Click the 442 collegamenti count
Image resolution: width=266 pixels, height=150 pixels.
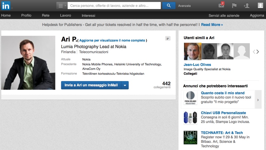coord(162,85)
